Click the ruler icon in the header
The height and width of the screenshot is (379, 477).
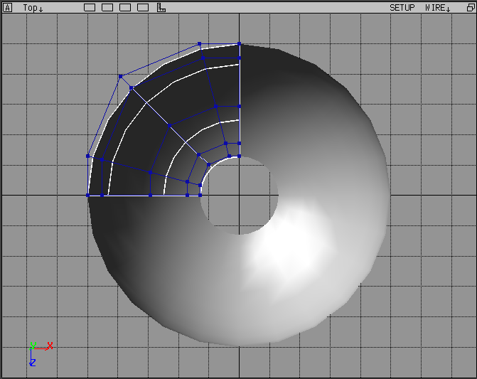coord(161,8)
